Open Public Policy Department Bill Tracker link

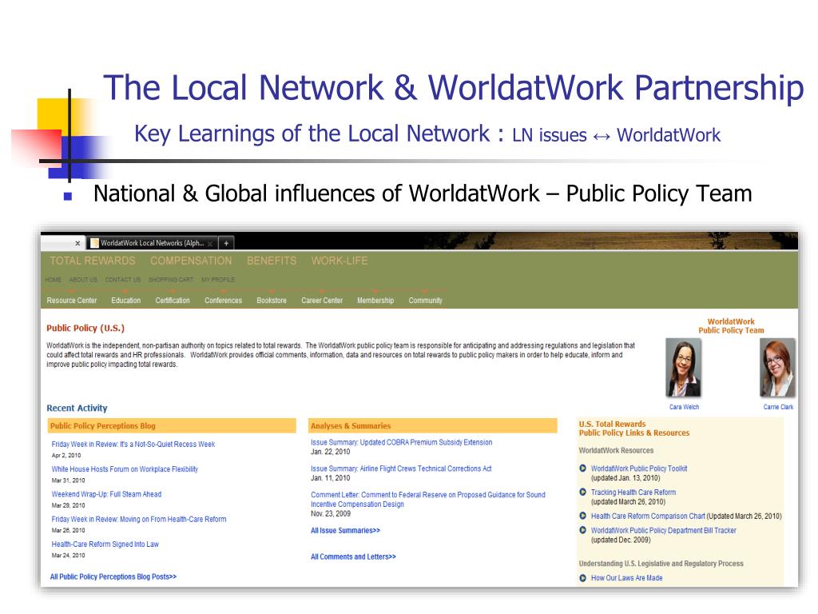tap(664, 531)
